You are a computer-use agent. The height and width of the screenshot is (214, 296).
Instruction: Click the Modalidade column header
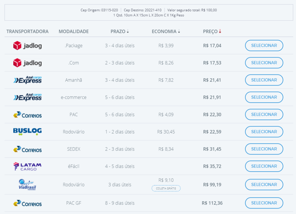point(74,31)
